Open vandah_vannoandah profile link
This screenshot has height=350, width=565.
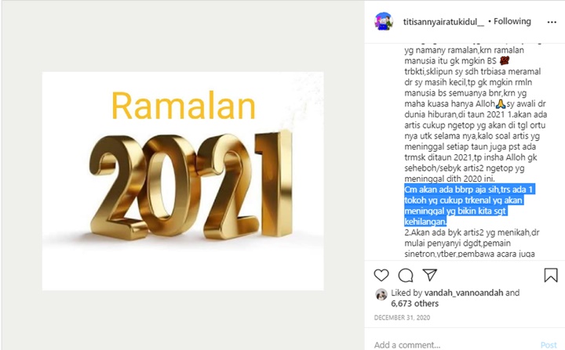click(x=464, y=293)
